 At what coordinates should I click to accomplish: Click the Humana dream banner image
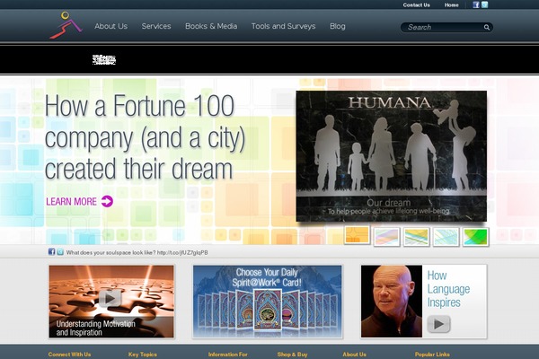(391, 156)
